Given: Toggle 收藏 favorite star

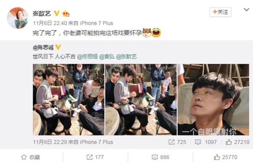Looking at the screenshot, I should coord(30,157).
